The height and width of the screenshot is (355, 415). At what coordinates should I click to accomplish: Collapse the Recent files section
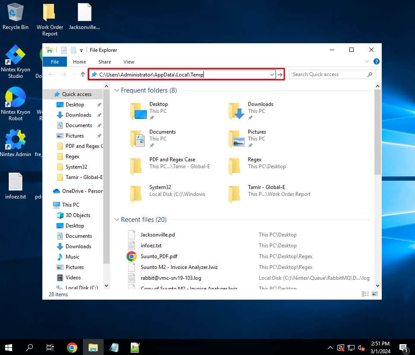coord(117,220)
